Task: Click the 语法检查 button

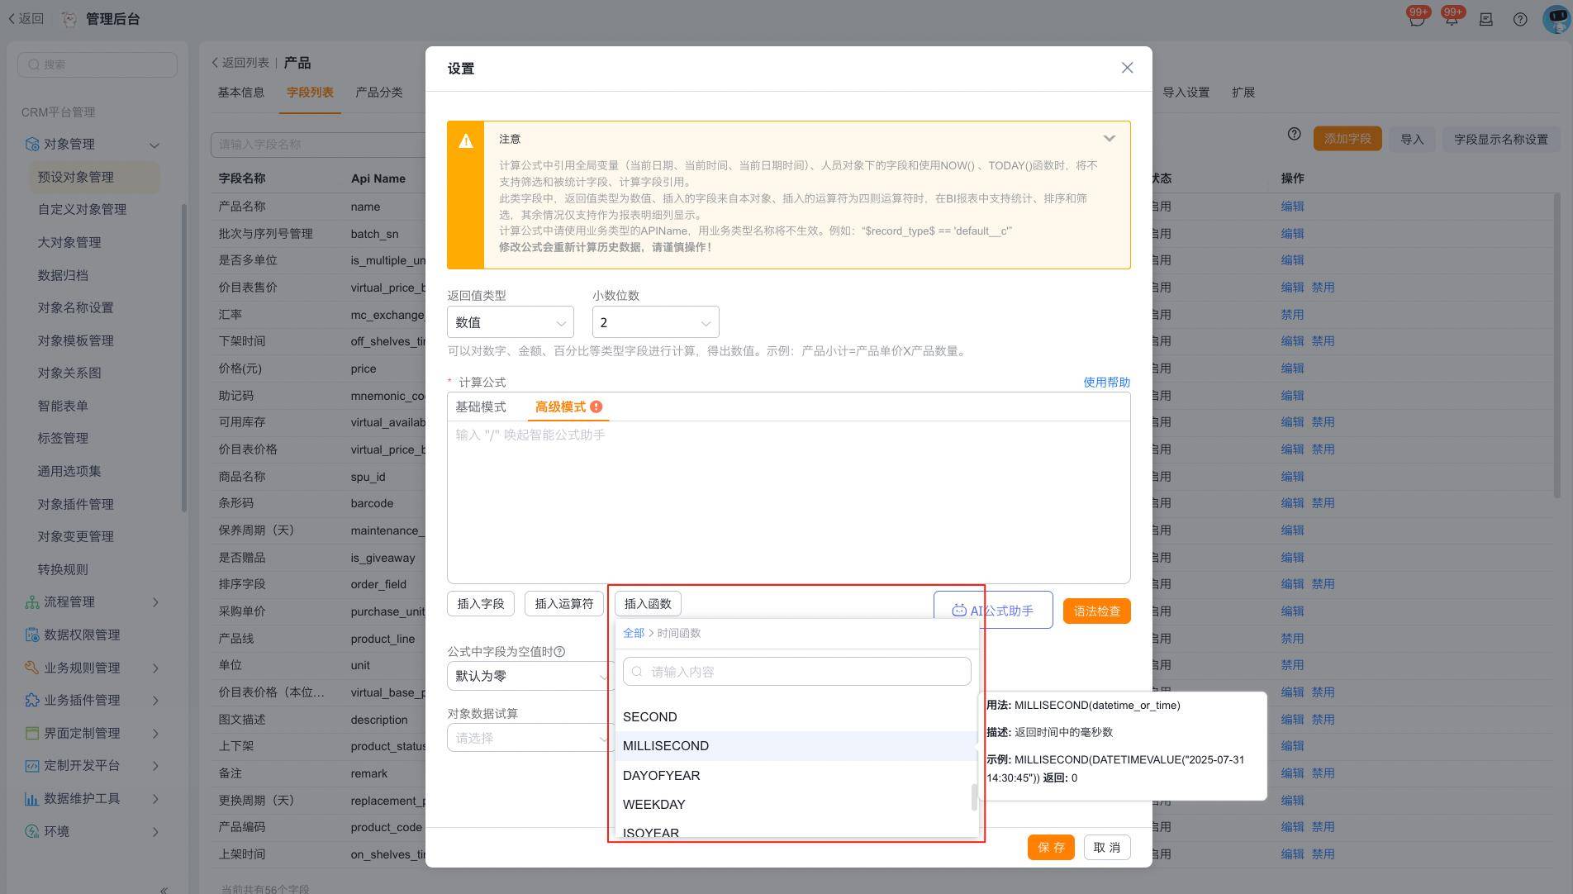Action: point(1096,611)
